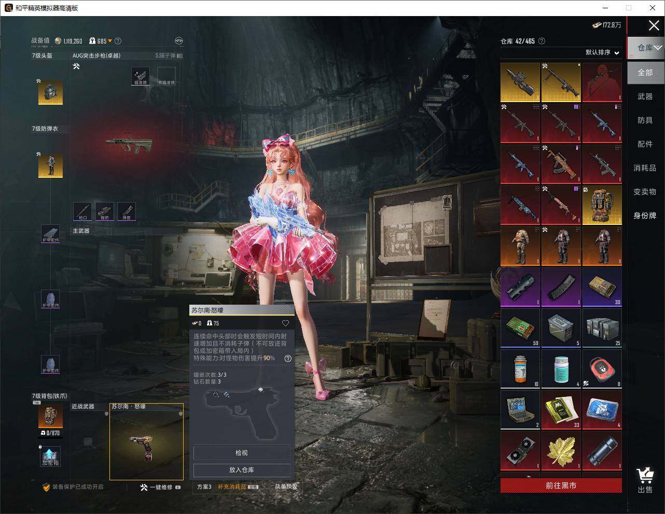Select the painkiller bottle with count 10

point(520,369)
